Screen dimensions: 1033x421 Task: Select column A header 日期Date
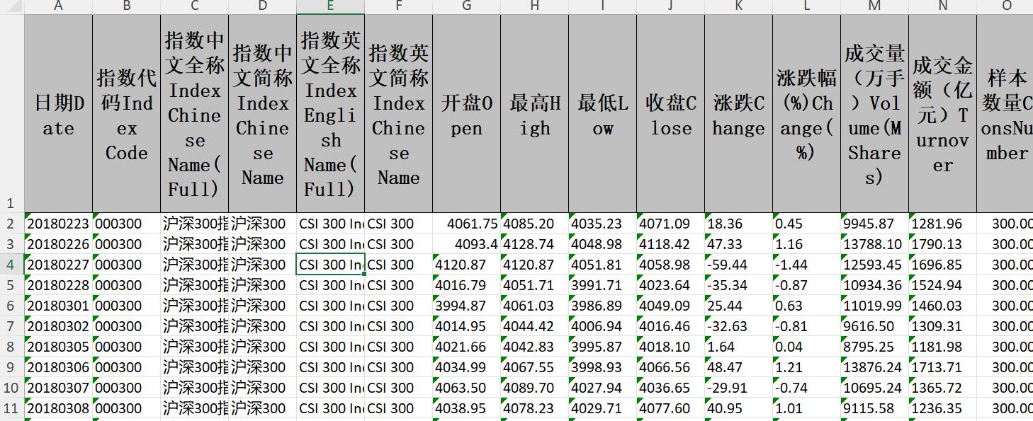pos(57,7)
